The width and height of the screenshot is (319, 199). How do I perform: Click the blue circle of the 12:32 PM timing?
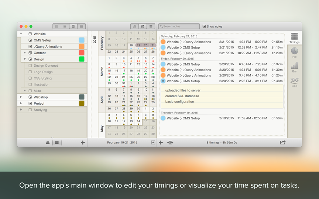(x=163, y=47)
